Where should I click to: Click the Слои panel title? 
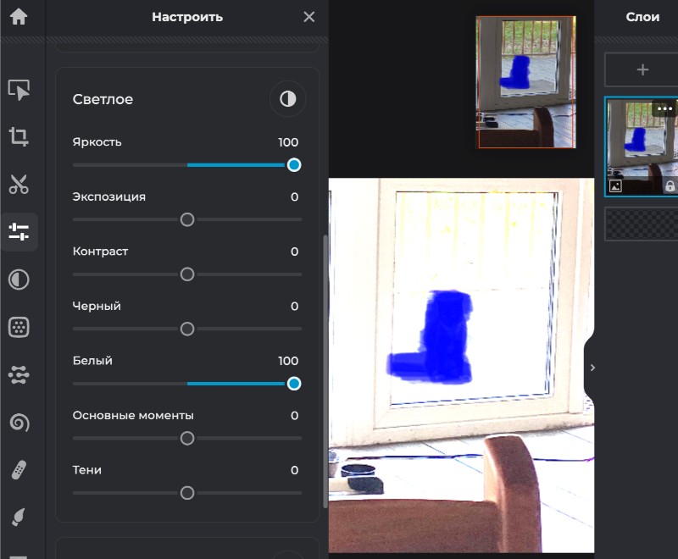click(642, 17)
